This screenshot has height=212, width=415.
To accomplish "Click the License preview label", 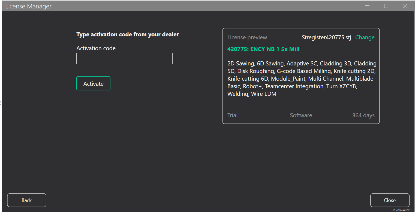I will tap(247, 37).
